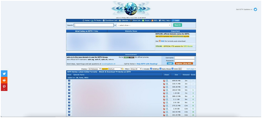Open the magnet link in the 283.87 MB row
This screenshot has width=262, height=118.
click(x=164, y=90)
